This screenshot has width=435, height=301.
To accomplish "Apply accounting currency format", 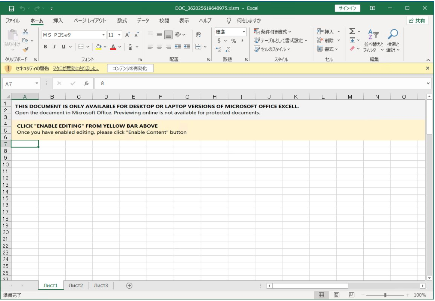I will pyautogui.click(x=219, y=41).
